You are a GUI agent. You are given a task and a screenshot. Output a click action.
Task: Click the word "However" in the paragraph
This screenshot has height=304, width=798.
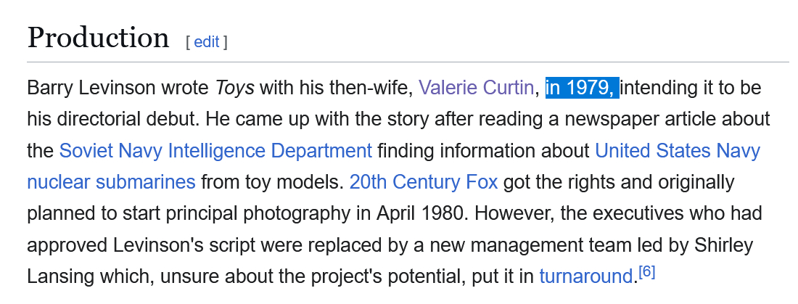click(494, 213)
